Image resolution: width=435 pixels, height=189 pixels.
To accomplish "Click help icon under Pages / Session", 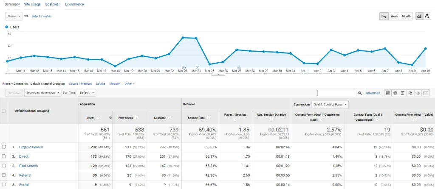I will coord(235,120).
